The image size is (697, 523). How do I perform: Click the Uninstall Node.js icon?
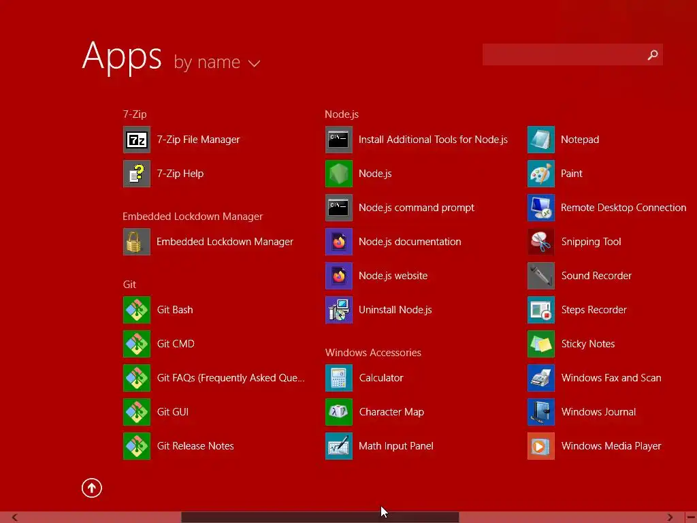pos(339,310)
